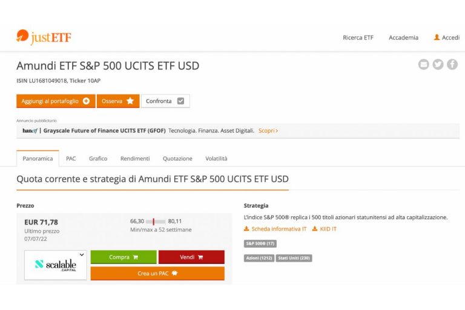The height and width of the screenshot is (310, 465).
Task: Click the star icon in Osserva
Action: pyautogui.click(x=130, y=101)
